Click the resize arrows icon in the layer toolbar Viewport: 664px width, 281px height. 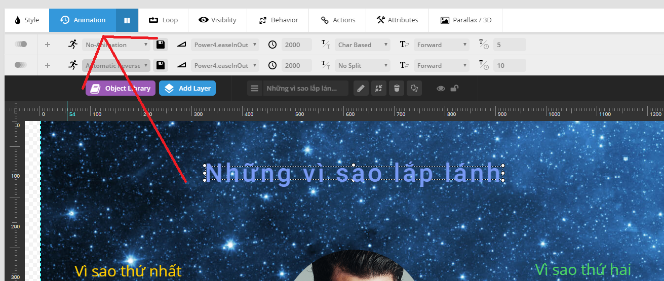pyautogui.click(x=378, y=88)
